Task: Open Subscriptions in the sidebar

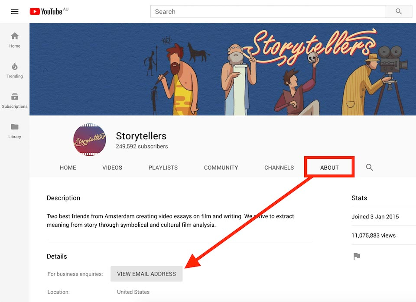Action: [x=15, y=100]
